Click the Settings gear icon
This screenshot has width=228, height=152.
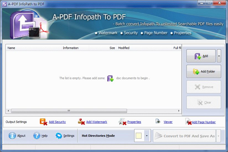(x=59, y=136)
